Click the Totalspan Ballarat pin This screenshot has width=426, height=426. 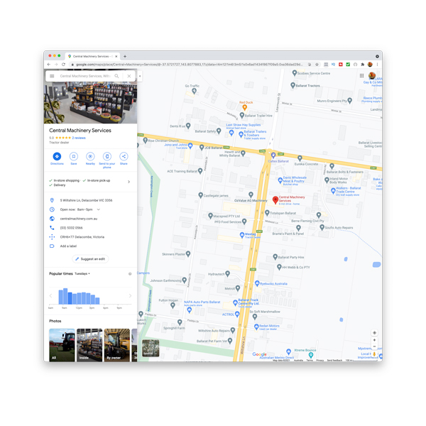[x=267, y=213]
